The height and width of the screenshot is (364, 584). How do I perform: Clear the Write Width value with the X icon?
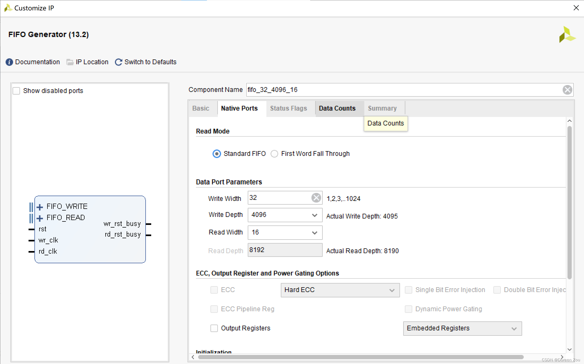click(316, 198)
